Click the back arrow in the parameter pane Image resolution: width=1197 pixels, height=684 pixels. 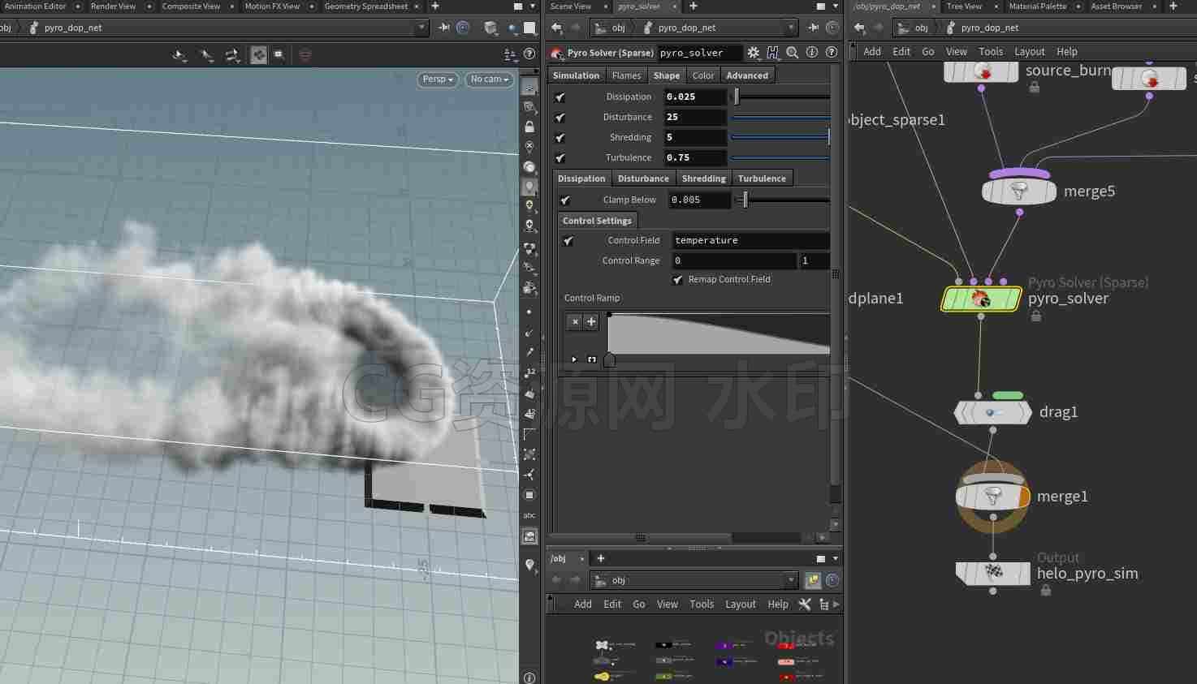[556, 28]
